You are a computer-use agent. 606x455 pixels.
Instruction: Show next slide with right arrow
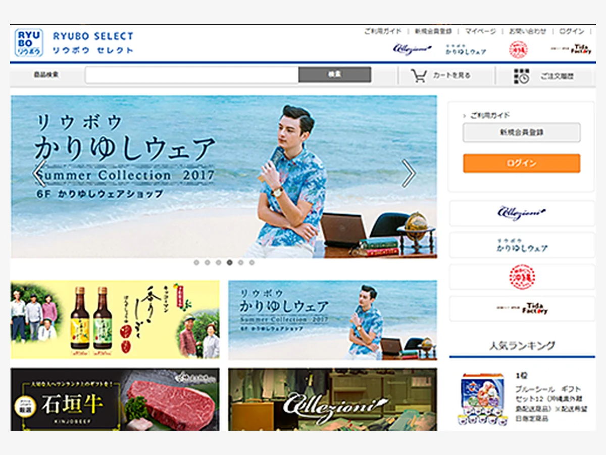click(409, 173)
